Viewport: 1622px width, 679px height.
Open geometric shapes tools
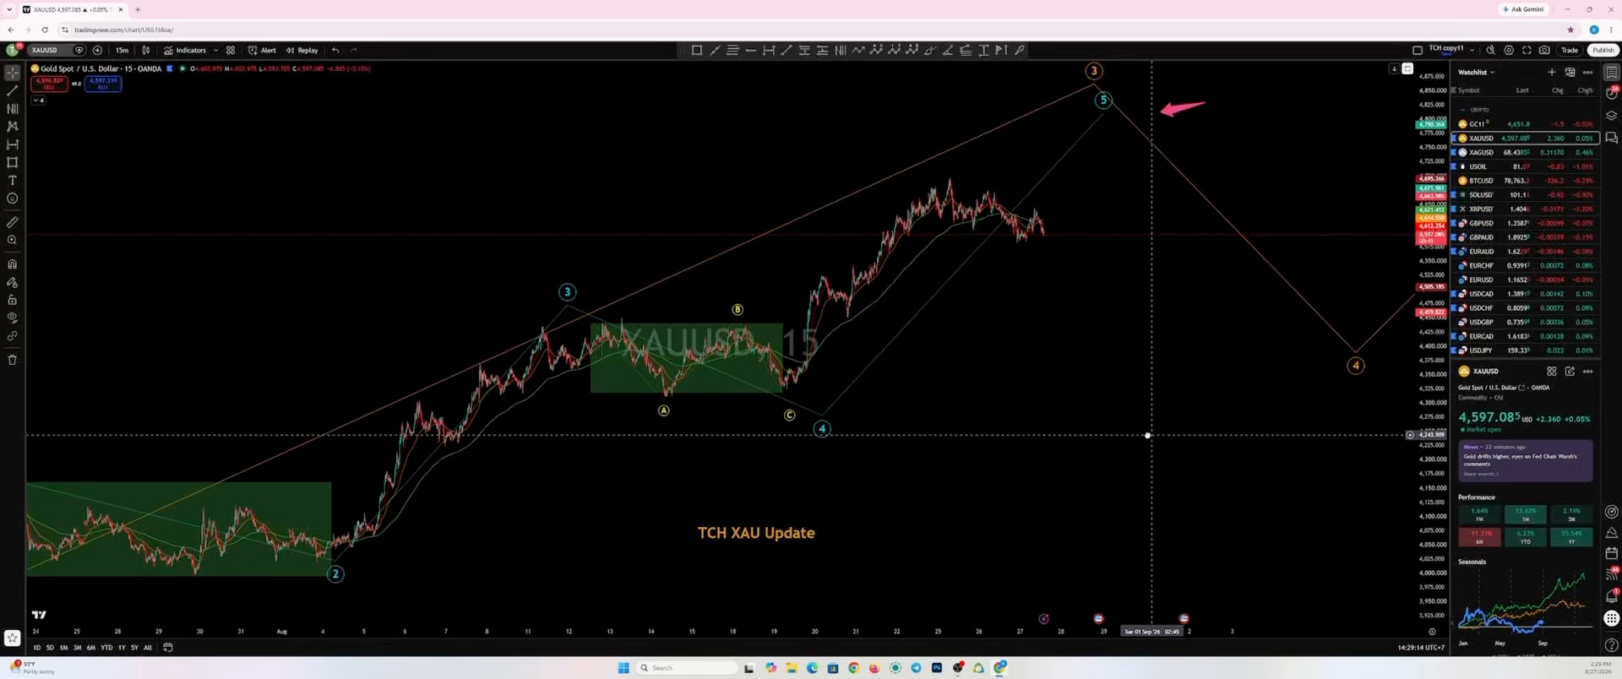[12, 162]
